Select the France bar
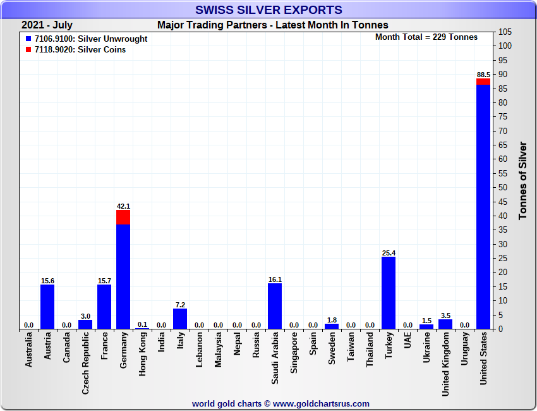537x411 pixels. tap(104, 307)
